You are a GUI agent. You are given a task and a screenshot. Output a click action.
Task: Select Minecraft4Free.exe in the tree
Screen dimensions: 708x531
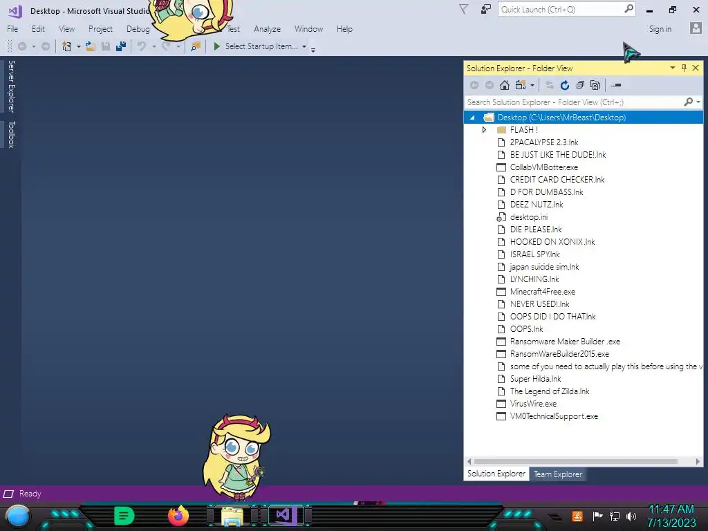click(x=542, y=292)
